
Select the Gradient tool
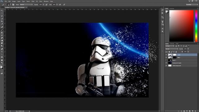pyautogui.click(x=2, y=41)
